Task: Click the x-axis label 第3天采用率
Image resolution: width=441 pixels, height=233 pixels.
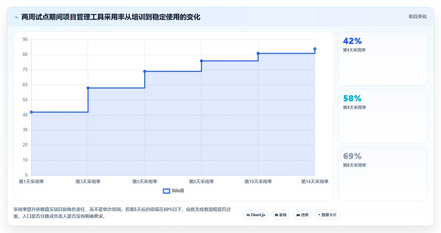Action: pyautogui.click(x=88, y=181)
